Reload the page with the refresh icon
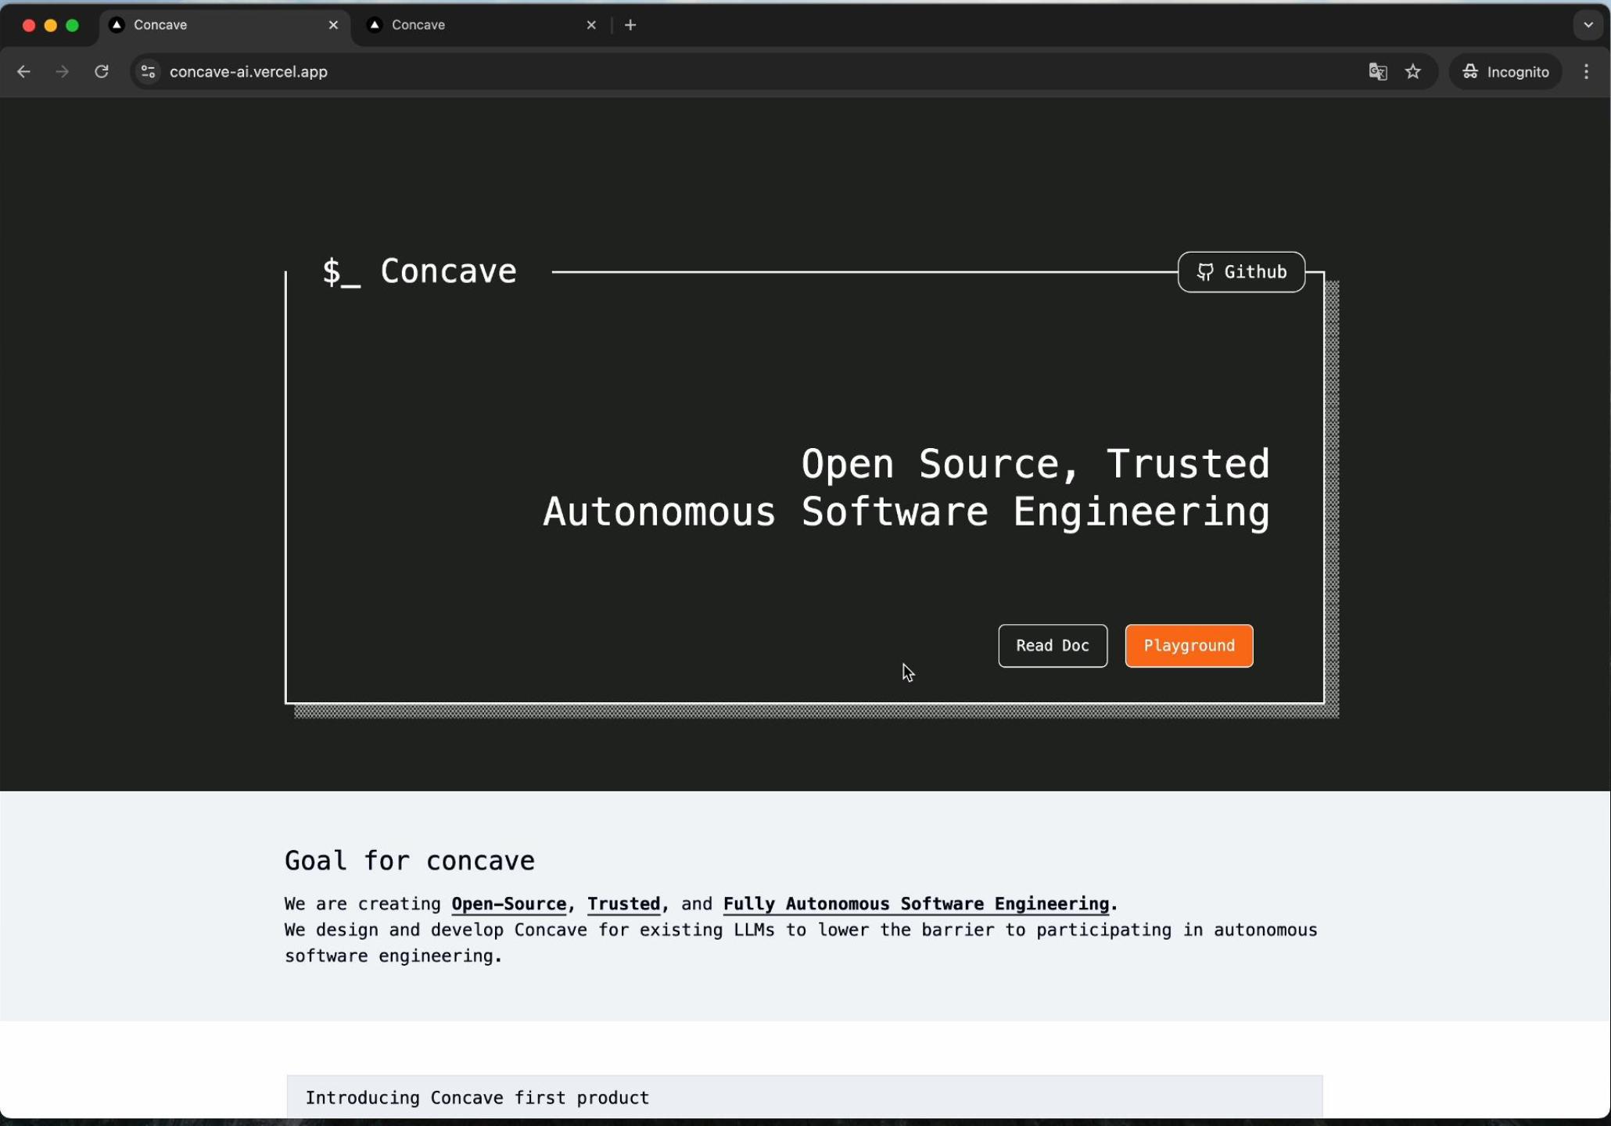Image resolution: width=1611 pixels, height=1126 pixels. point(102,71)
